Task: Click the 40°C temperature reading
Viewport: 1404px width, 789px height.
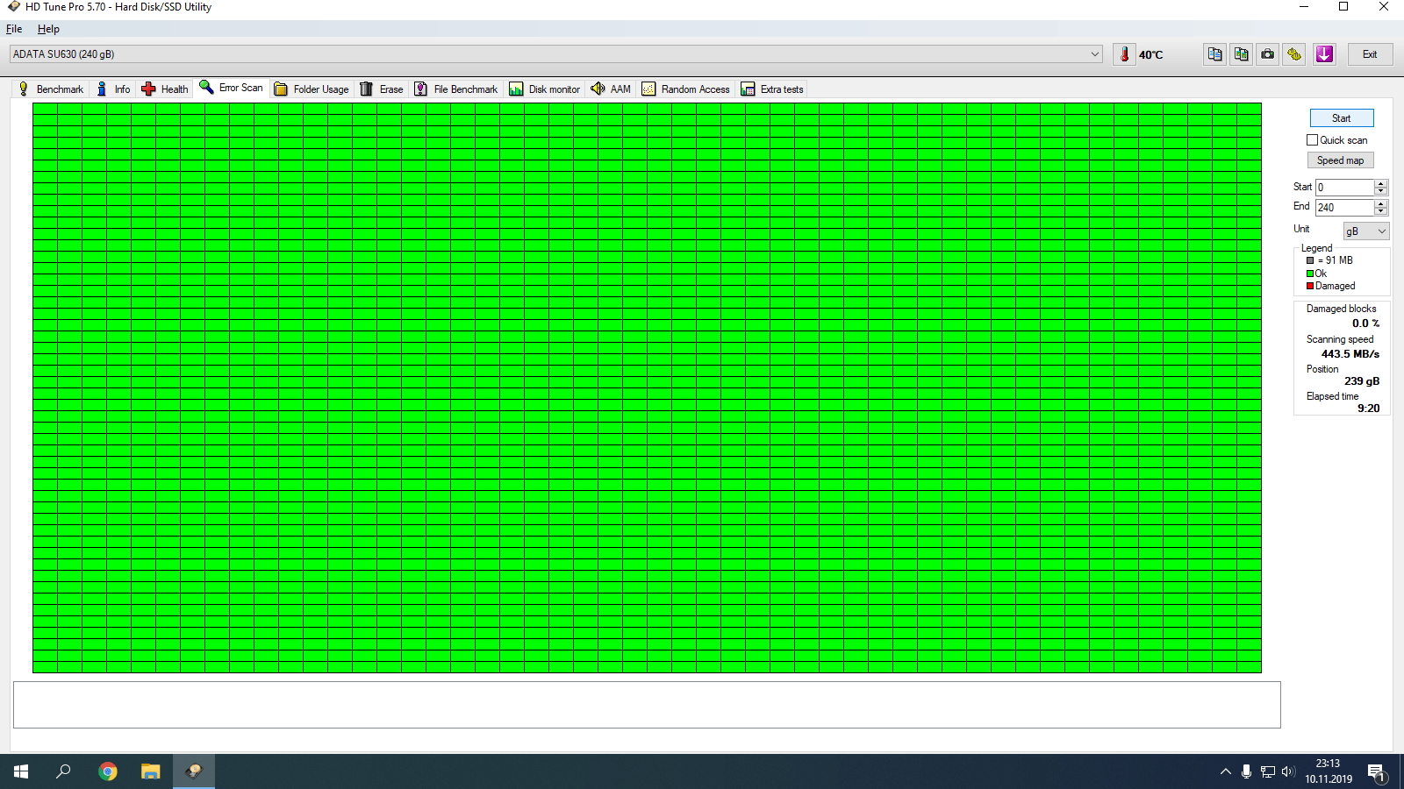Action: point(1151,55)
